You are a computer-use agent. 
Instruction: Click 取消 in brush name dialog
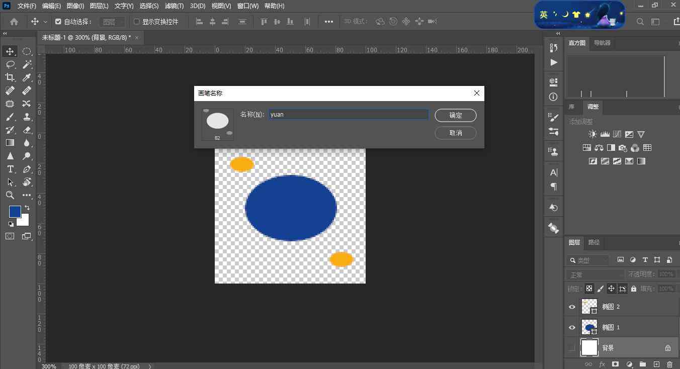pos(456,133)
